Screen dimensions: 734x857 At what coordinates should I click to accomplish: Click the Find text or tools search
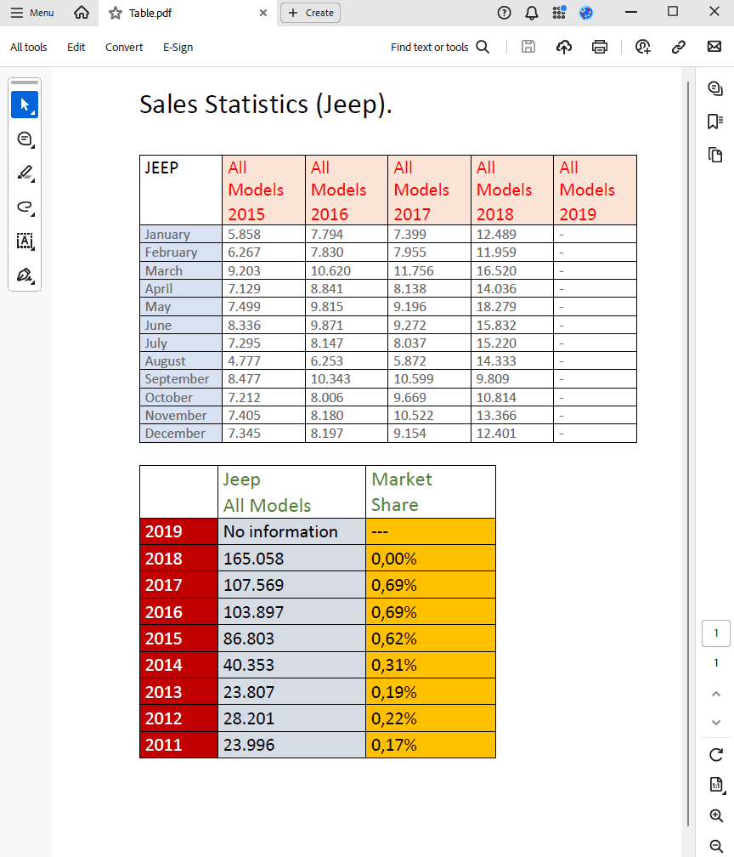pyautogui.click(x=439, y=48)
